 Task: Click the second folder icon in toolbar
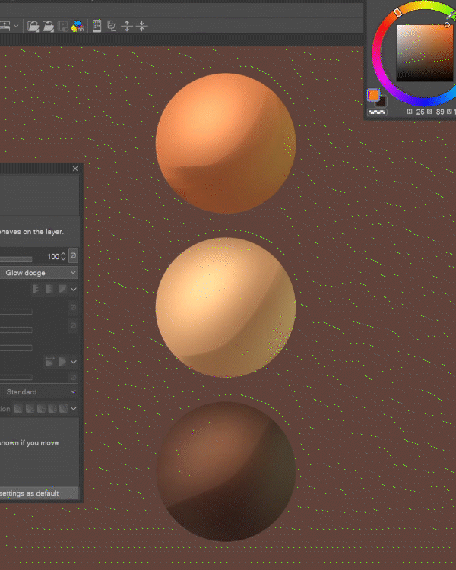[48, 26]
